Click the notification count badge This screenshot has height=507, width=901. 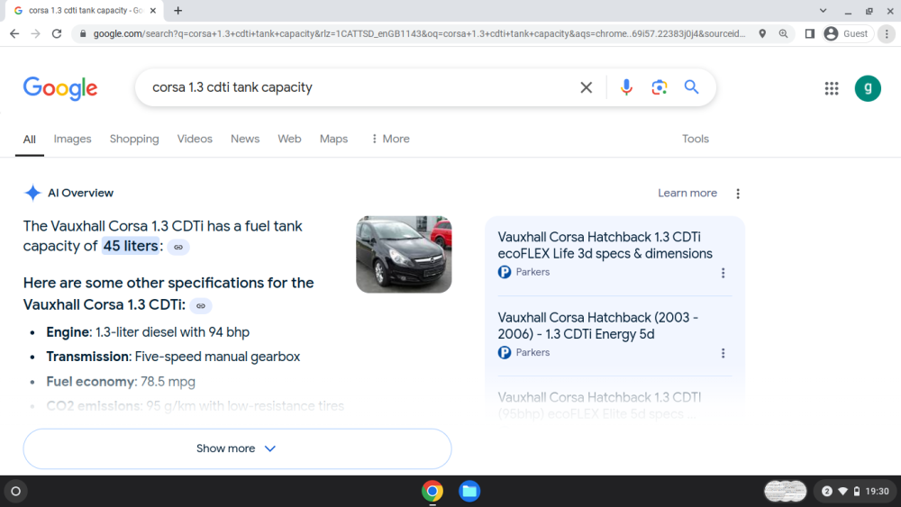point(827,491)
